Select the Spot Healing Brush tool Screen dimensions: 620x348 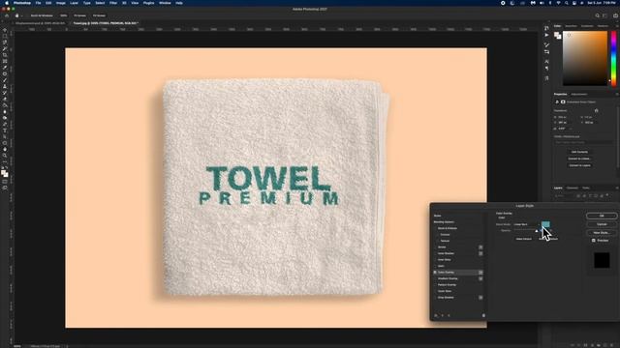5,74
